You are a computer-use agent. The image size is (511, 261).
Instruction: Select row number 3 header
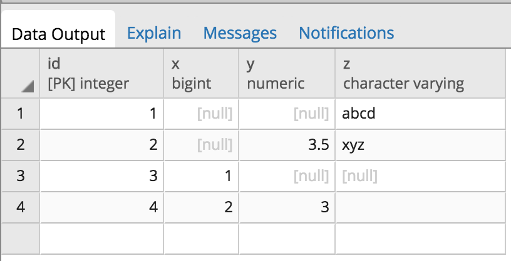point(20,176)
